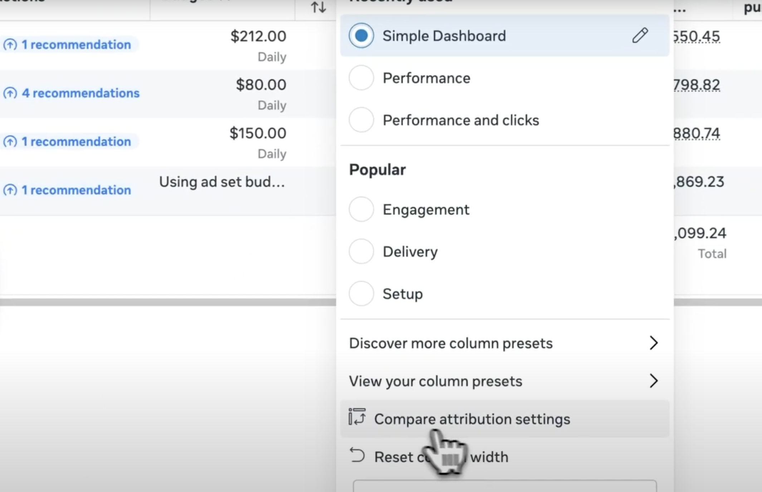762x492 pixels.
Task: Click the $80.00 daily budget cell
Action: coord(261,85)
